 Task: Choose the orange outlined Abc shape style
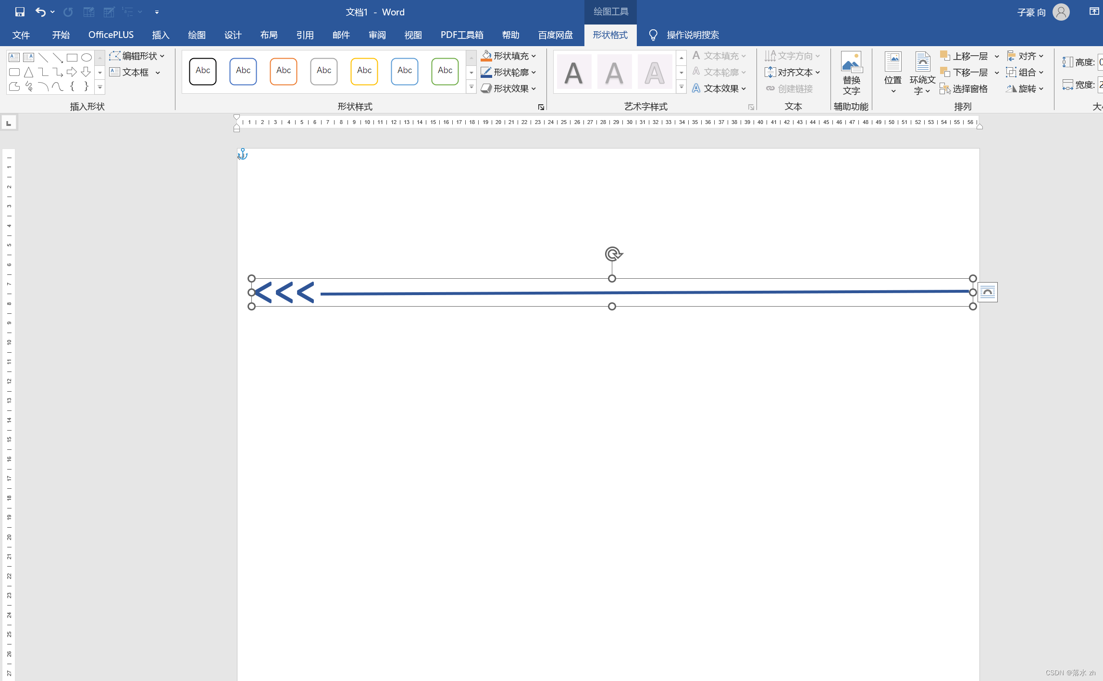coord(284,71)
